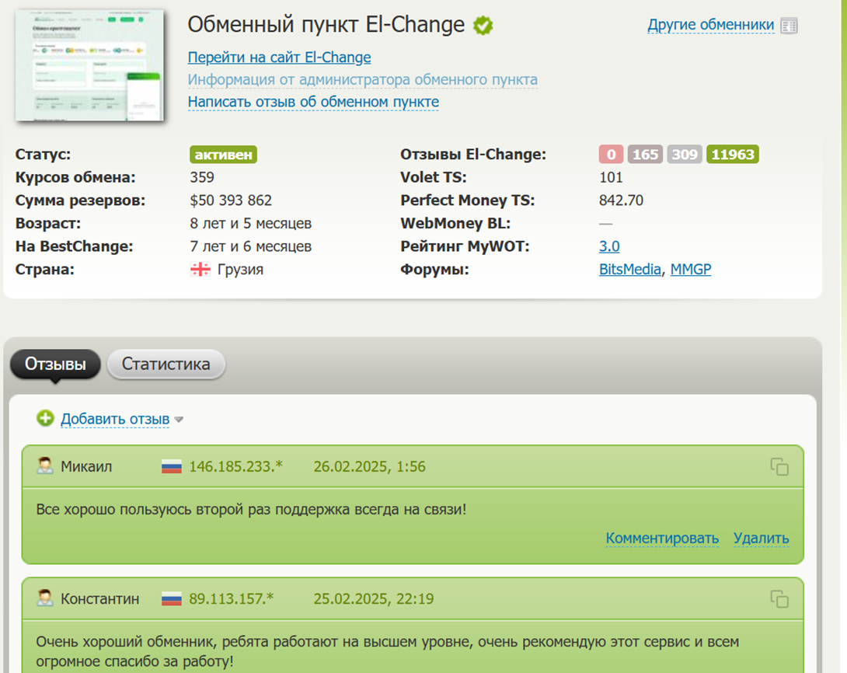
Task: Click the Perfect Money TS value 842.70
Action: click(x=621, y=201)
